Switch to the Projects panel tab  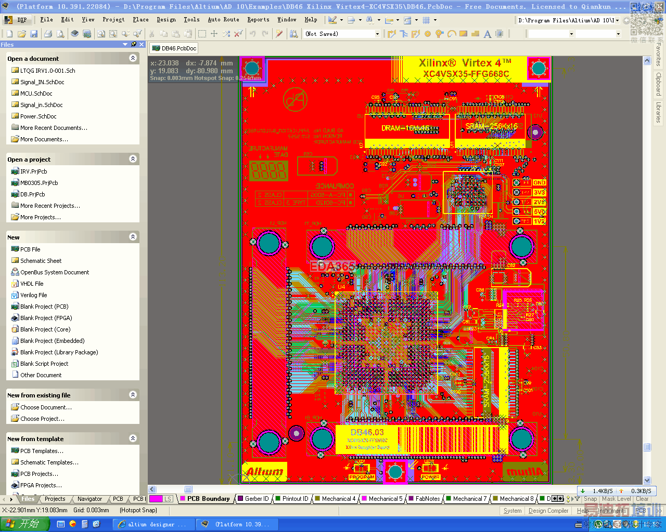[55, 499]
